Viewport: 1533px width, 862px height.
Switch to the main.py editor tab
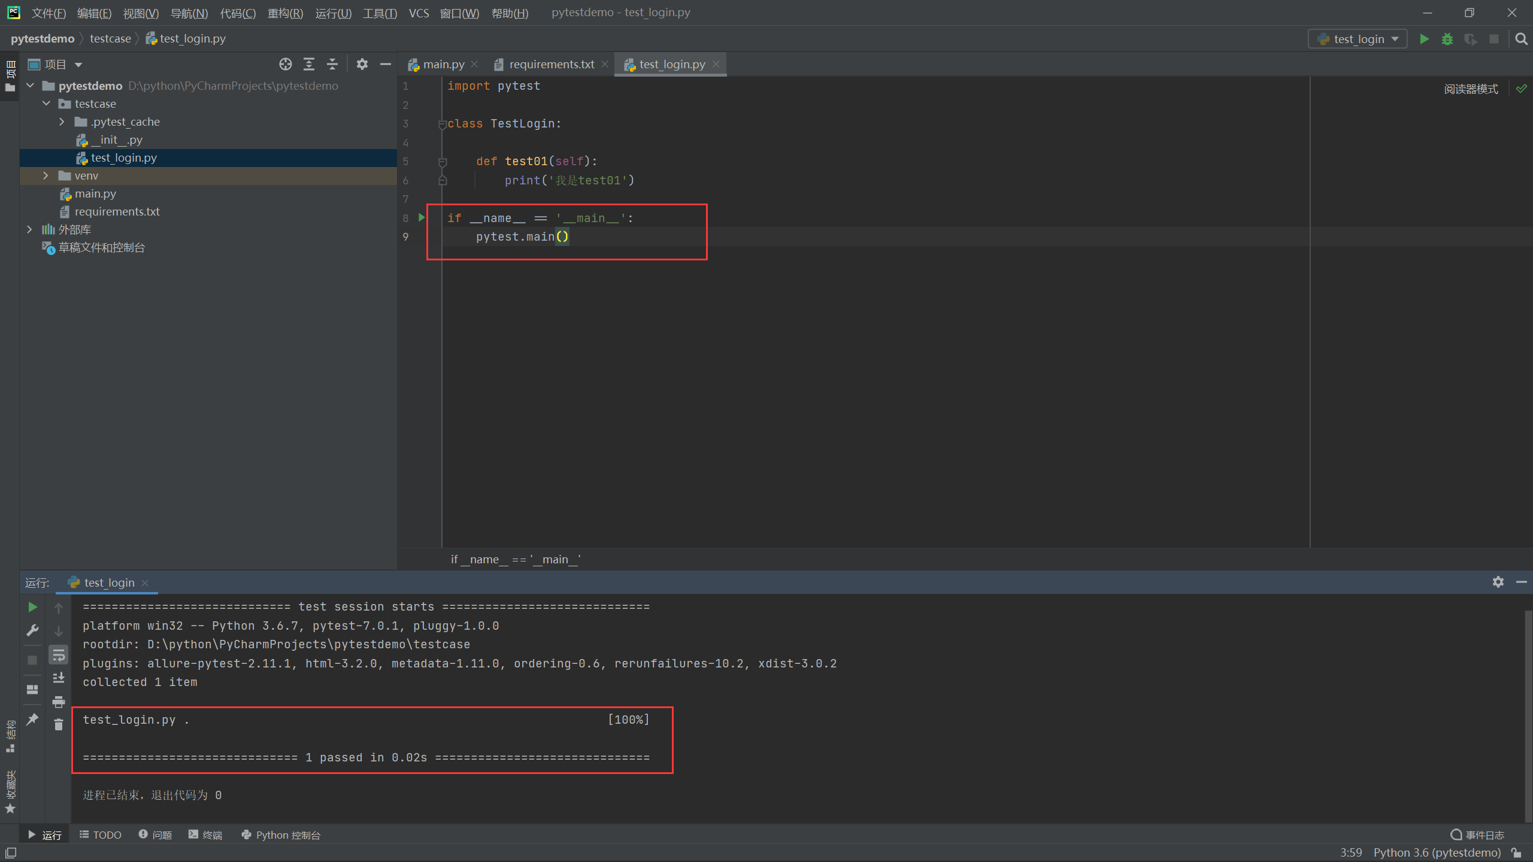443,64
